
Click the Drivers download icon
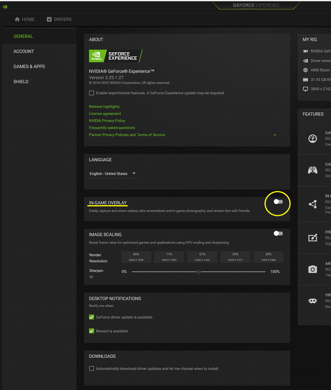click(49, 19)
